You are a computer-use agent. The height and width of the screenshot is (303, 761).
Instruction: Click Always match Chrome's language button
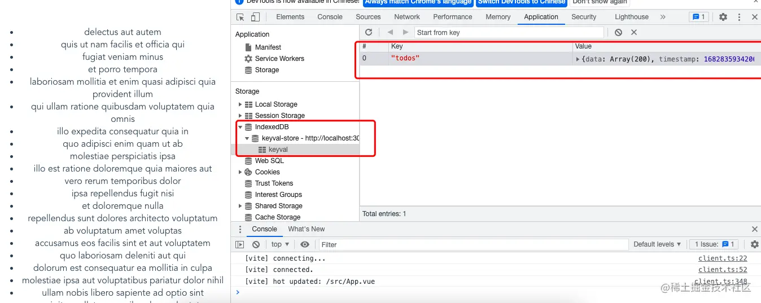click(418, 2)
